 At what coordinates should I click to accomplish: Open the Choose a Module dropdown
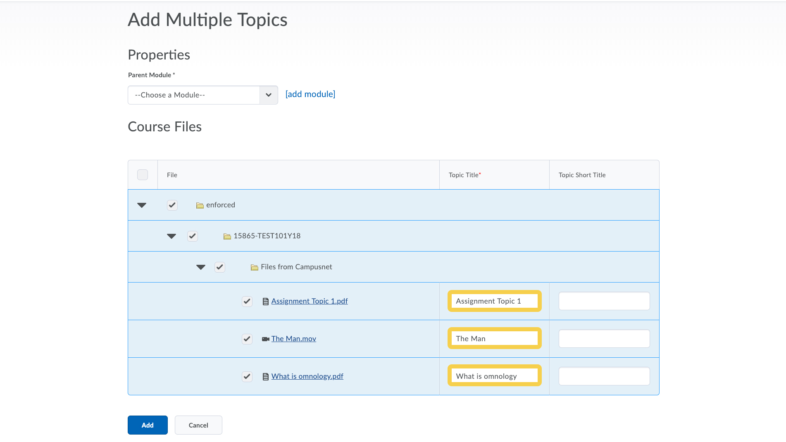coord(202,95)
